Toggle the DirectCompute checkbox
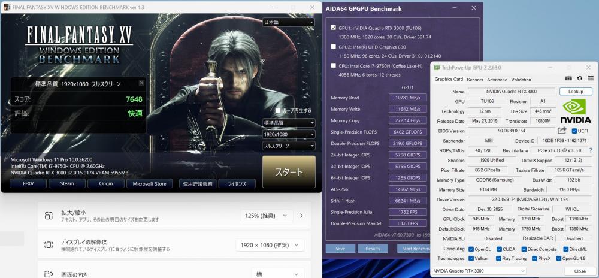 click(524, 249)
